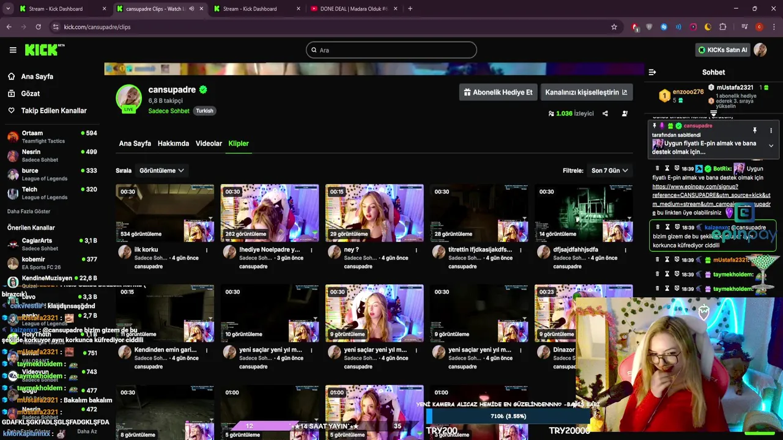783x440 pixels.
Task: Open the Kick hamburger sidebar menu
Action: click(13, 50)
